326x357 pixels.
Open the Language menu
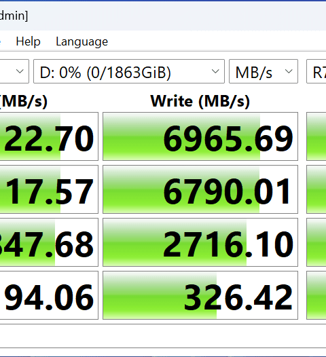[x=81, y=41]
